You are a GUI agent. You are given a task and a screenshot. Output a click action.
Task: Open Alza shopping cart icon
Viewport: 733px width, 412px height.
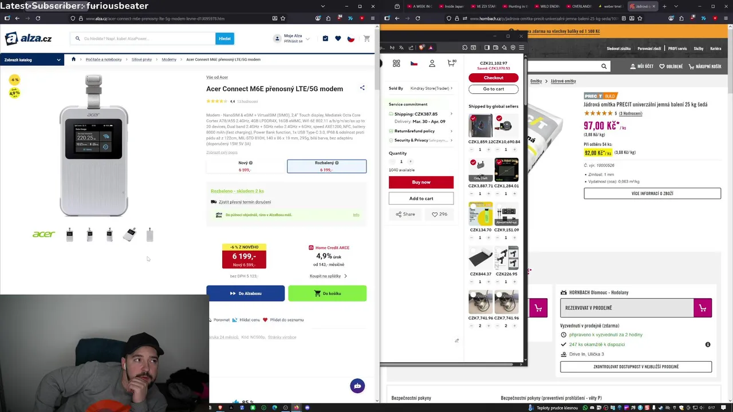(366, 38)
